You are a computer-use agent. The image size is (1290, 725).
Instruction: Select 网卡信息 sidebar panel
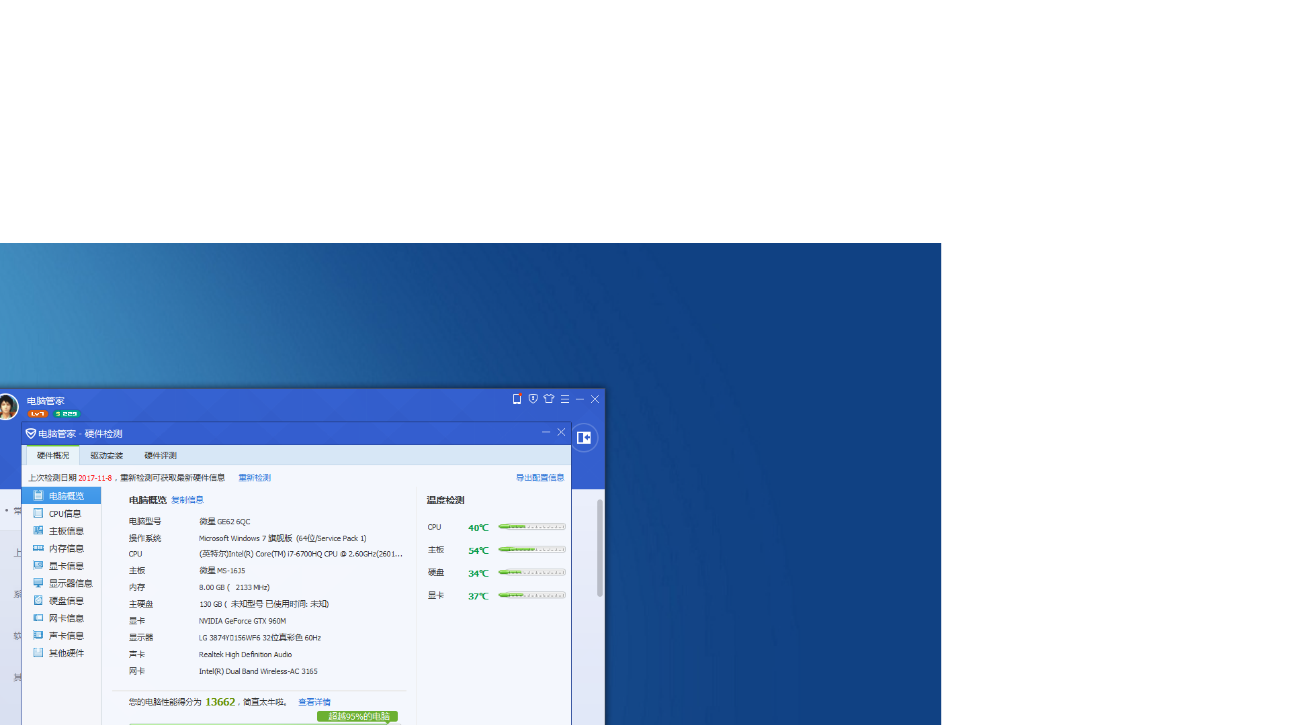tap(67, 618)
